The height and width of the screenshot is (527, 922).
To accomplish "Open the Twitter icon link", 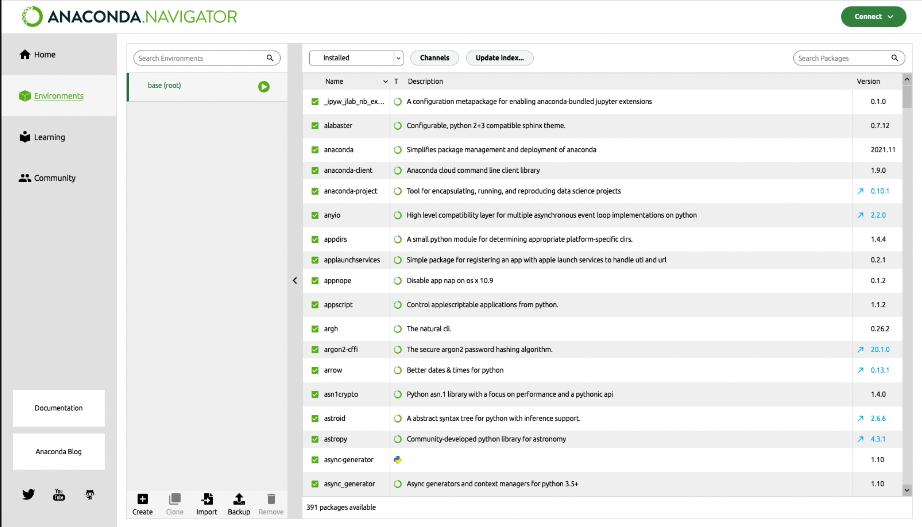I will coord(28,494).
